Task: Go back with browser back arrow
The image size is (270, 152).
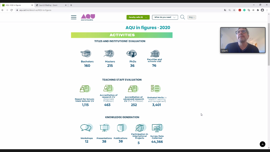Action: [x=2, y=10]
